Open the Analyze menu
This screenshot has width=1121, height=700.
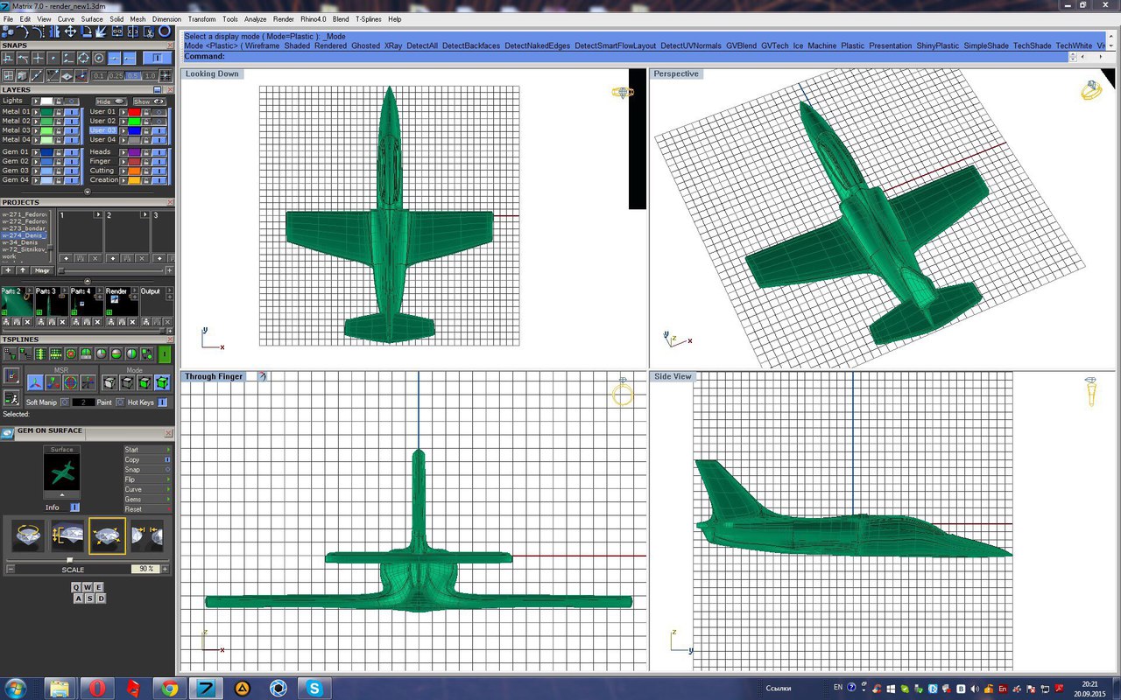(x=255, y=18)
